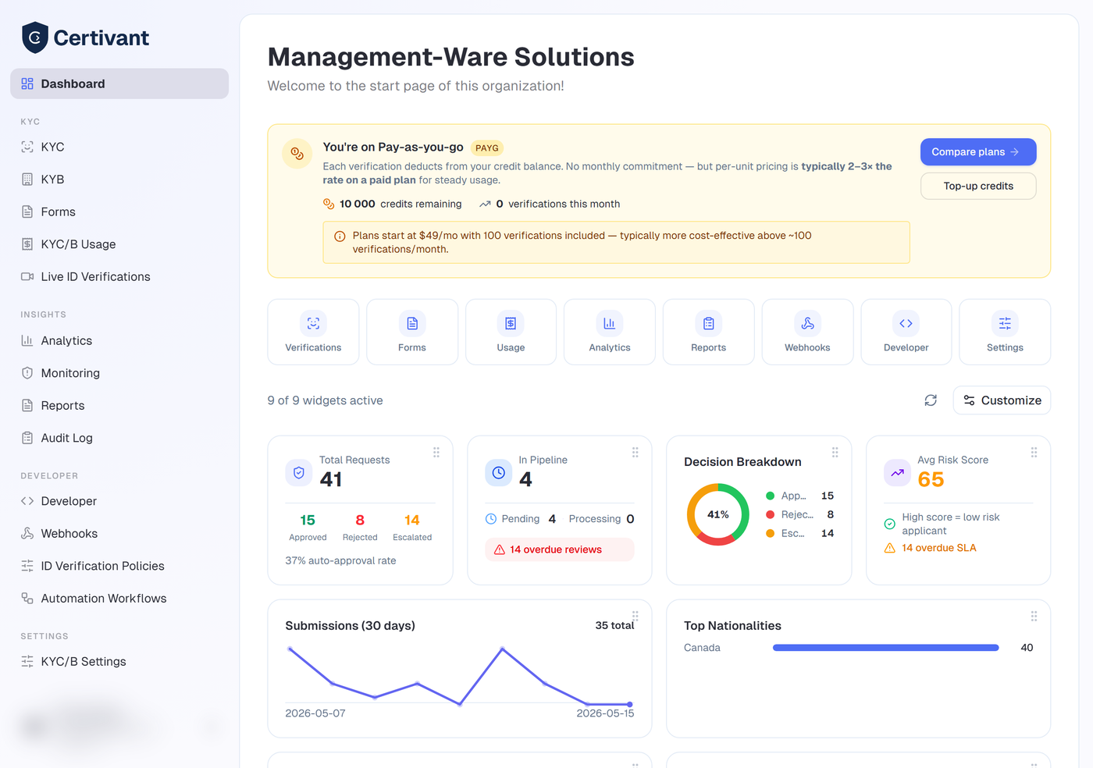Grab the Avg Risk Score widget handle
1093x768 pixels.
click(1034, 453)
